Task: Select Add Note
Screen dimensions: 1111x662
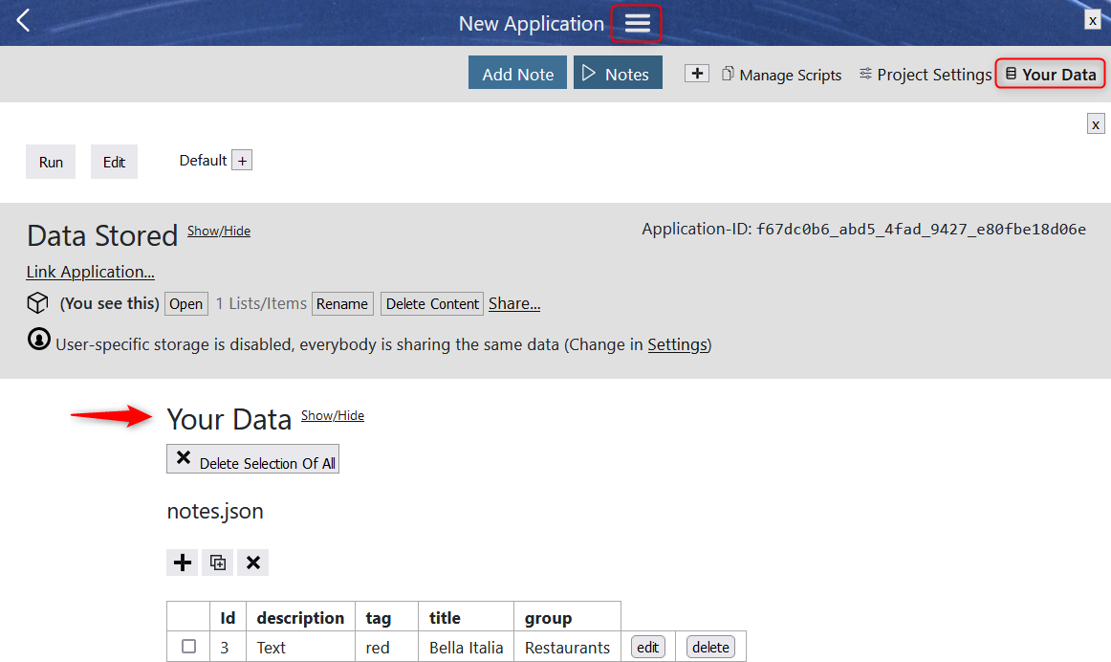Action: pos(517,72)
